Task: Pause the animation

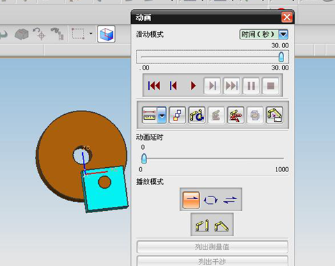Action: (251, 86)
